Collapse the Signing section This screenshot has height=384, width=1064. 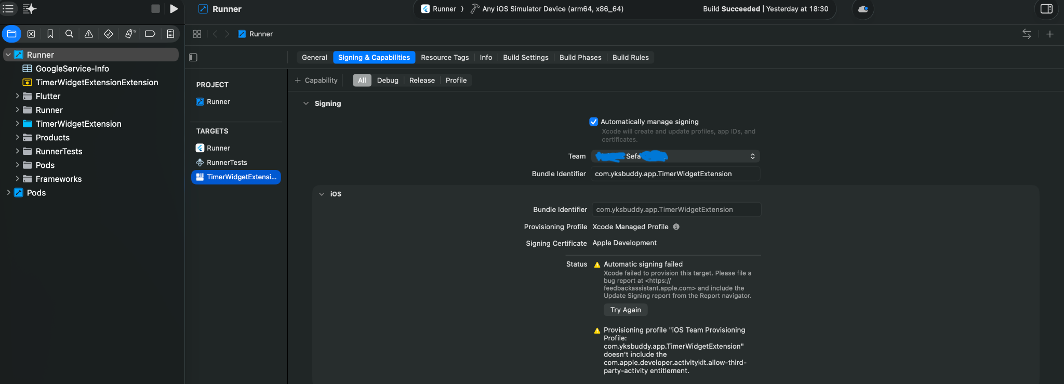pyautogui.click(x=306, y=103)
